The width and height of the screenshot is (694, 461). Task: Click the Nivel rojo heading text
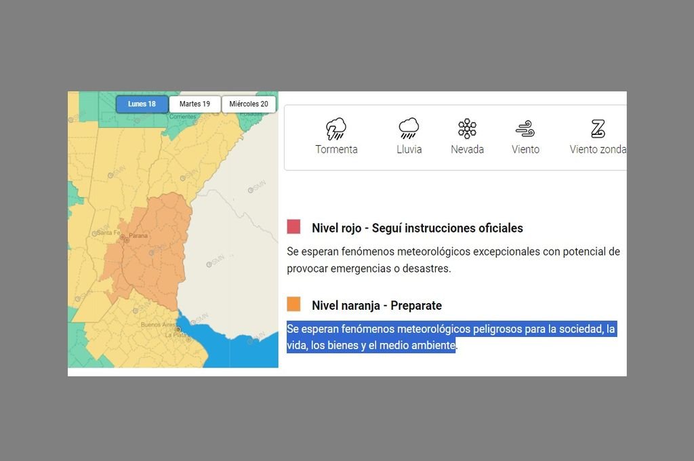417,228
